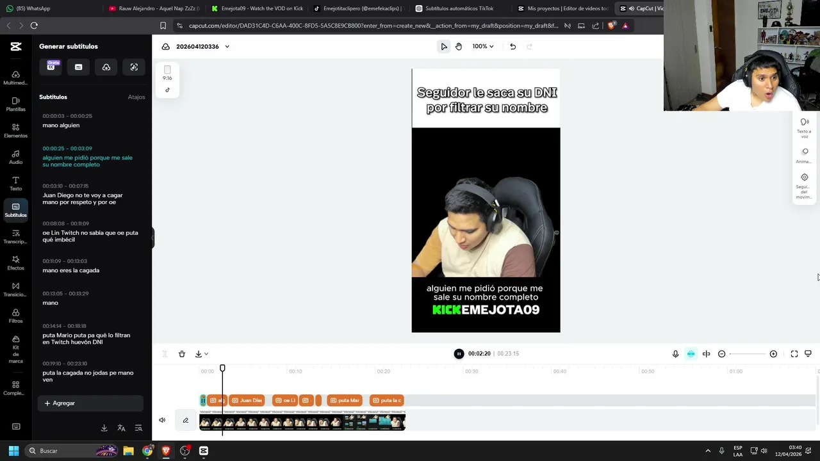Open Animación in the right panel
This screenshot has width=820, height=461.
(805, 156)
